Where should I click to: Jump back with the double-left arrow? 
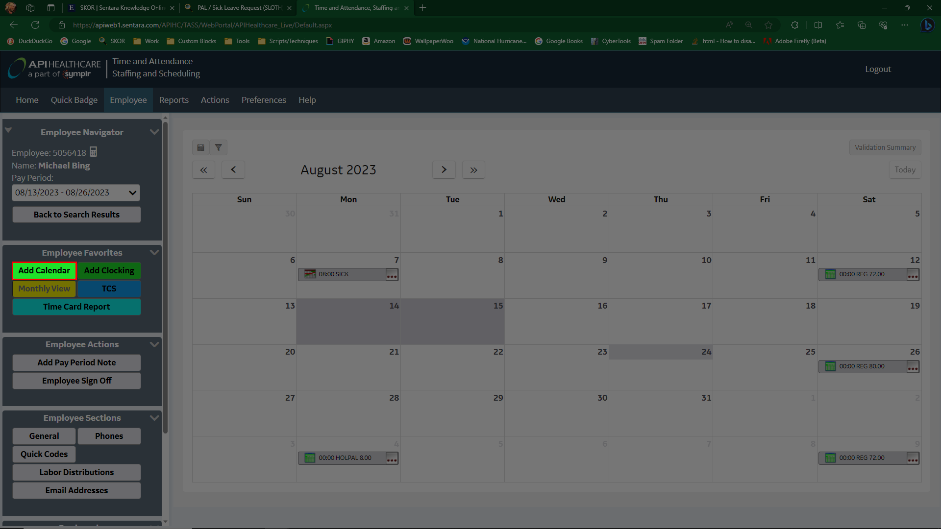203,170
